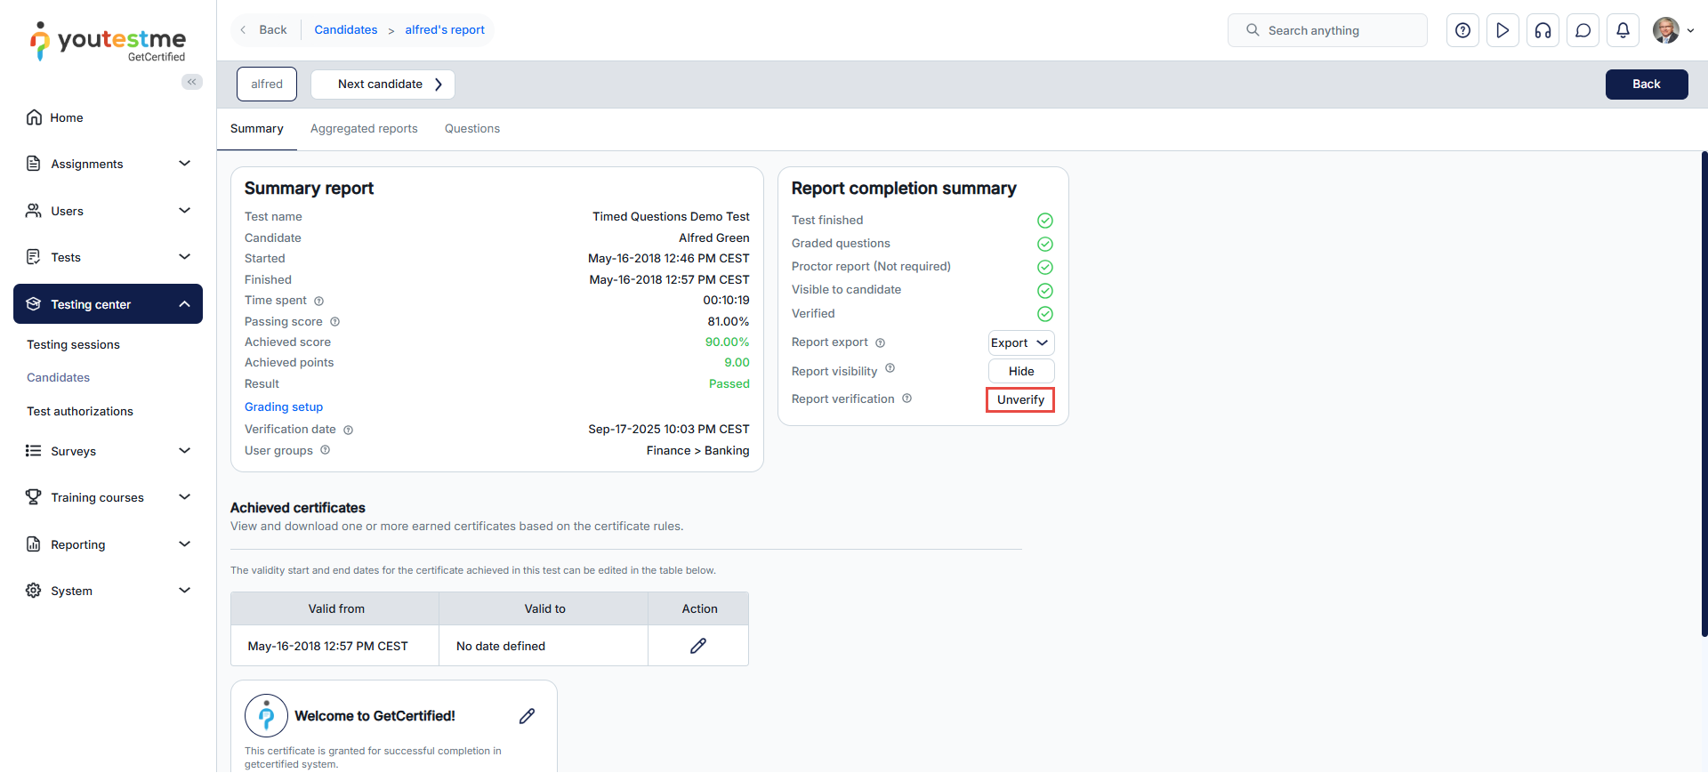Click the Time spent info icon
The image size is (1708, 773).
[319, 302]
